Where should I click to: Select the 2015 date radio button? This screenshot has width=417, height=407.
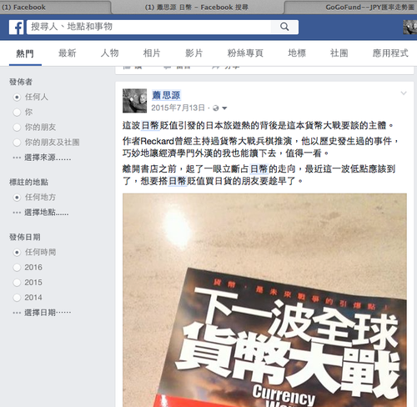(x=17, y=283)
